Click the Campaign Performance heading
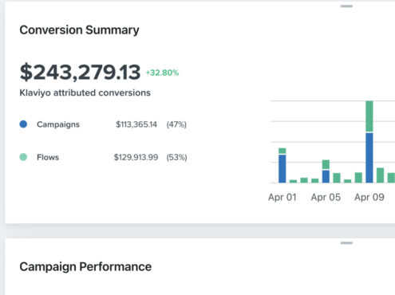 click(85, 267)
